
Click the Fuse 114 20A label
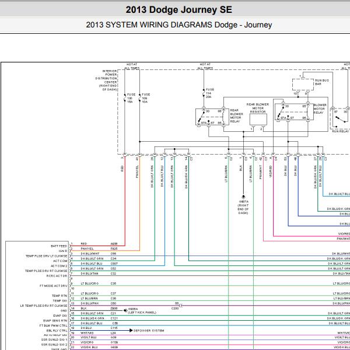point(210,93)
